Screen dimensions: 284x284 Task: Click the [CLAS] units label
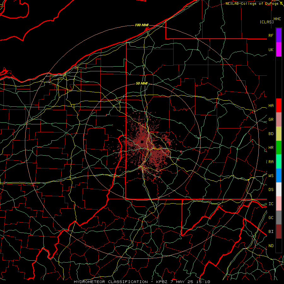(x=267, y=22)
